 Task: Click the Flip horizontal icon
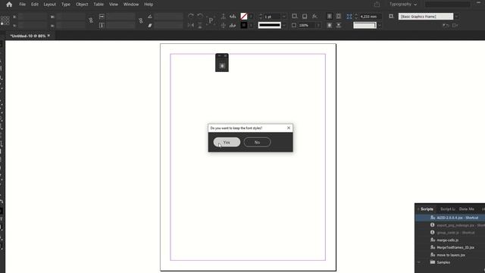(190, 25)
